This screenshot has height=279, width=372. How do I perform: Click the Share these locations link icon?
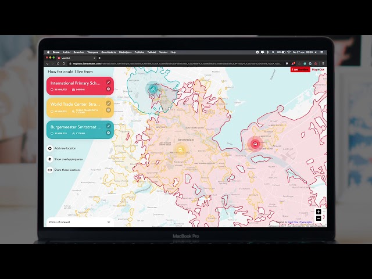pos(50,170)
